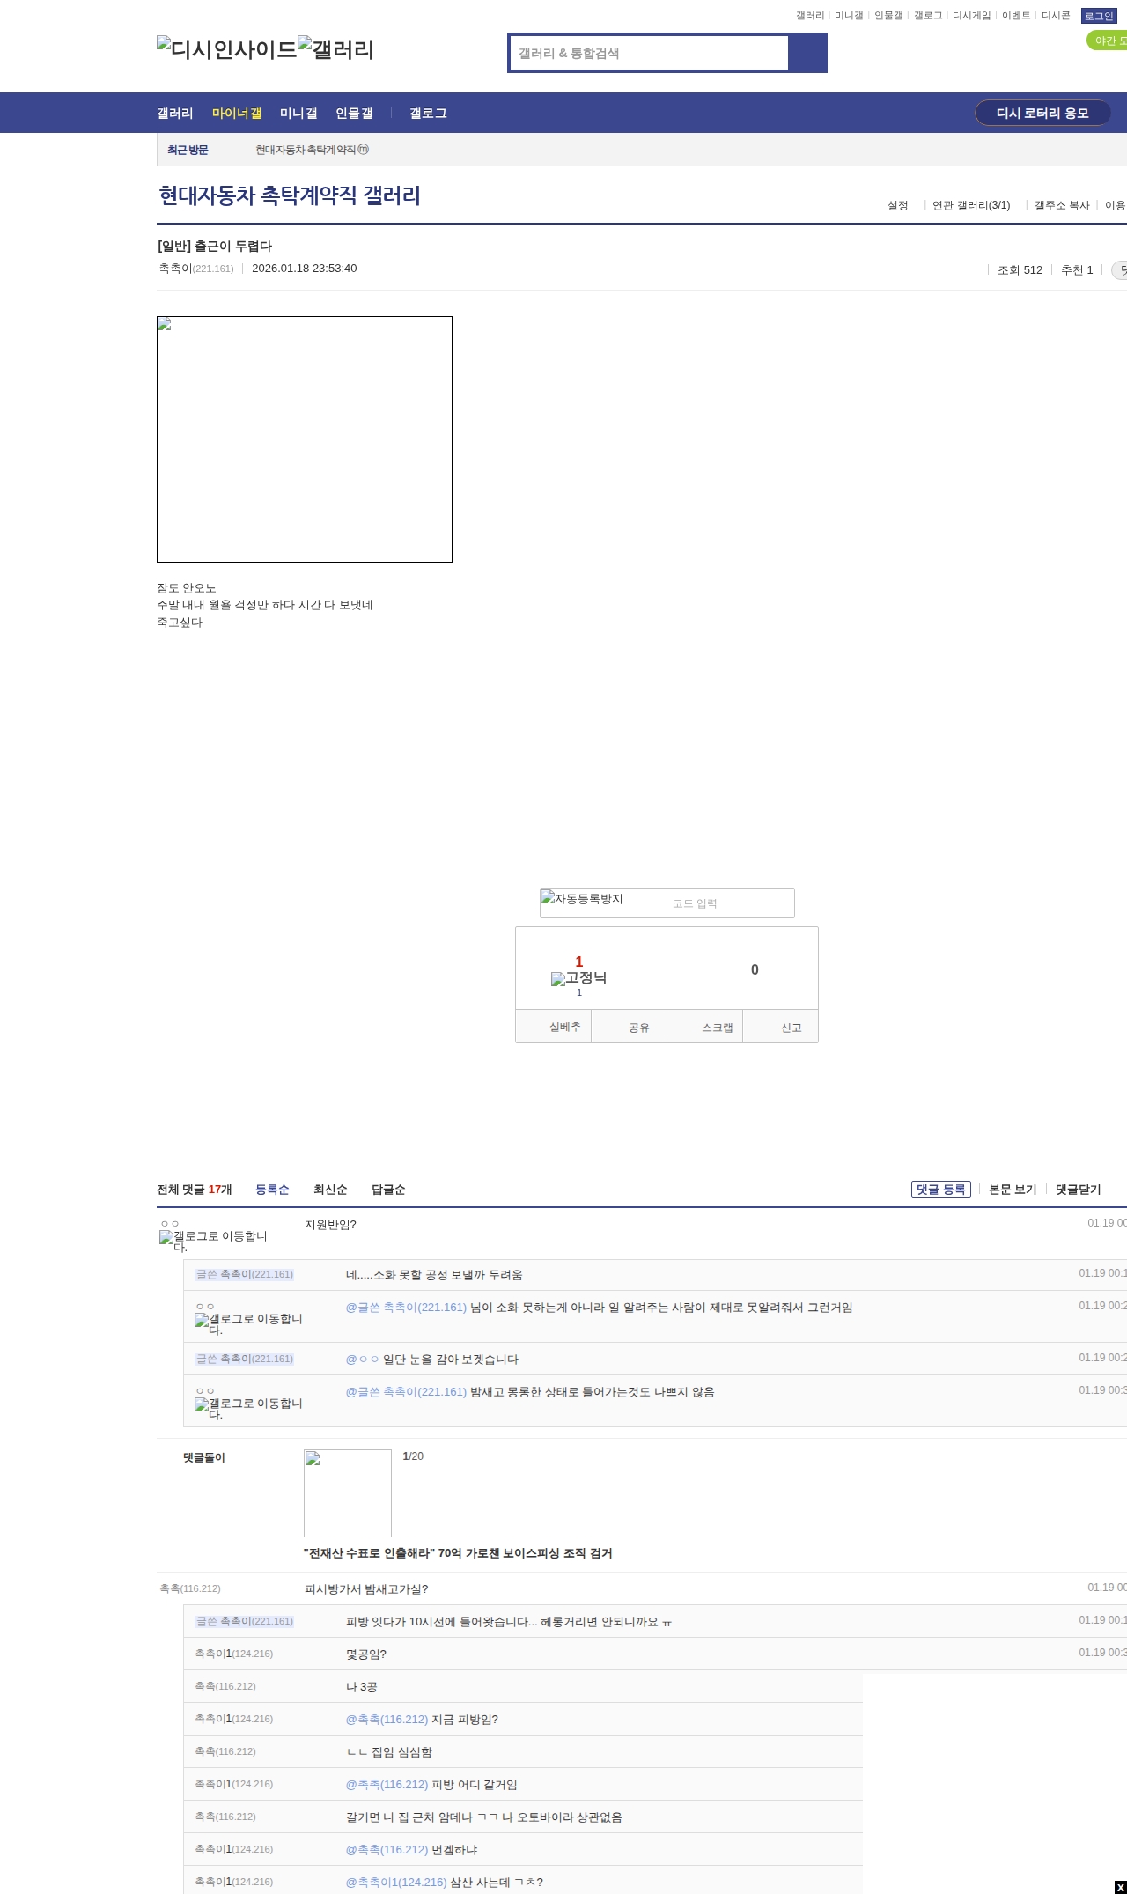Open 미니갤 in the blue navigation bar
This screenshot has height=1894, width=1127.
(x=298, y=114)
